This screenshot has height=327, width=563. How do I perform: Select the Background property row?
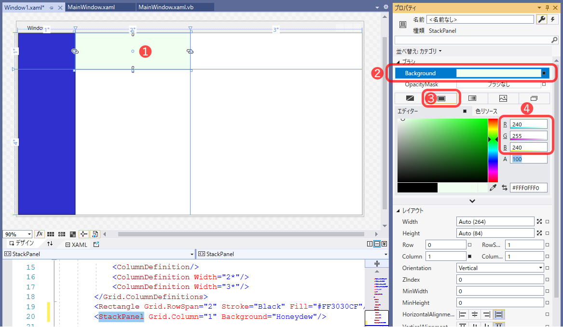[472, 73]
